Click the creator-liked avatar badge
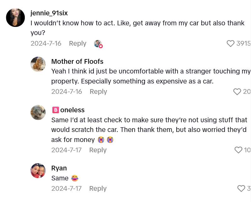251x202 pixels. pos(98,44)
